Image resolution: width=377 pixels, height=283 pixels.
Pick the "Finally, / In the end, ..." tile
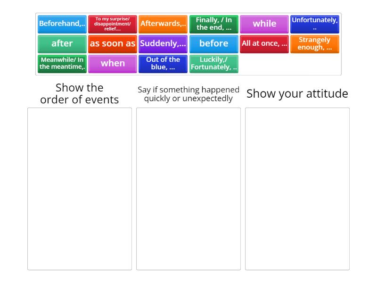tap(213, 24)
